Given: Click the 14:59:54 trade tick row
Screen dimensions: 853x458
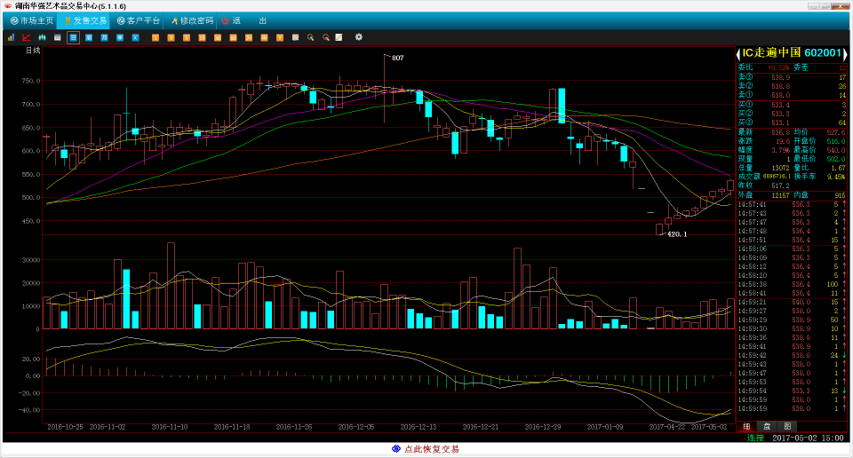Looking at the screenshot, I should tap(792, 391).
